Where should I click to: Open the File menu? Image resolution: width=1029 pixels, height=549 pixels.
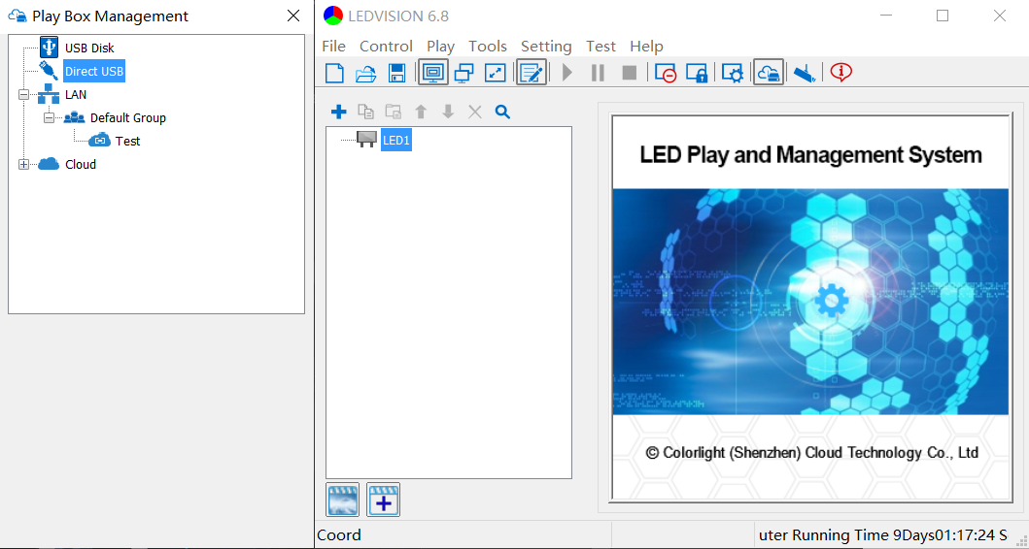[334, 47]
